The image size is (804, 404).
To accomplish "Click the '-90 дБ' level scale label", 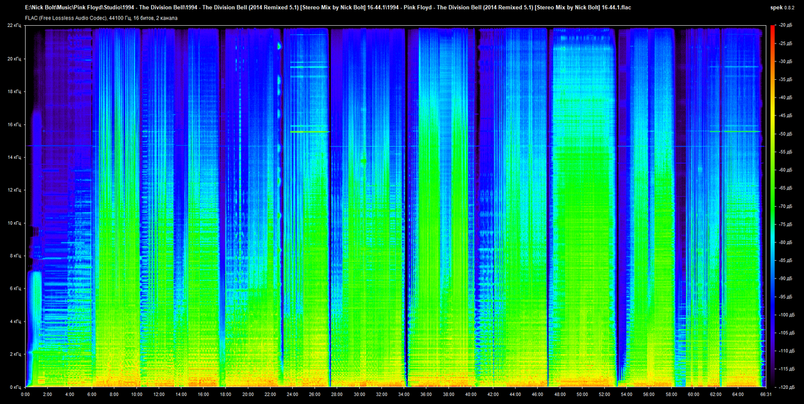I will pos(787,278).
